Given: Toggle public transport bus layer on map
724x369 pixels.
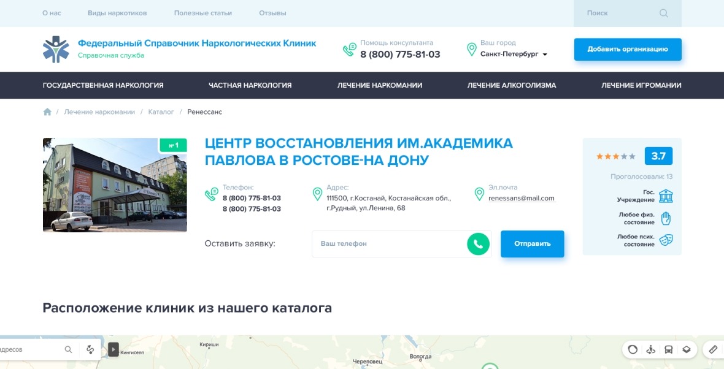Looking at the screenshot, I should click(669, 349).
